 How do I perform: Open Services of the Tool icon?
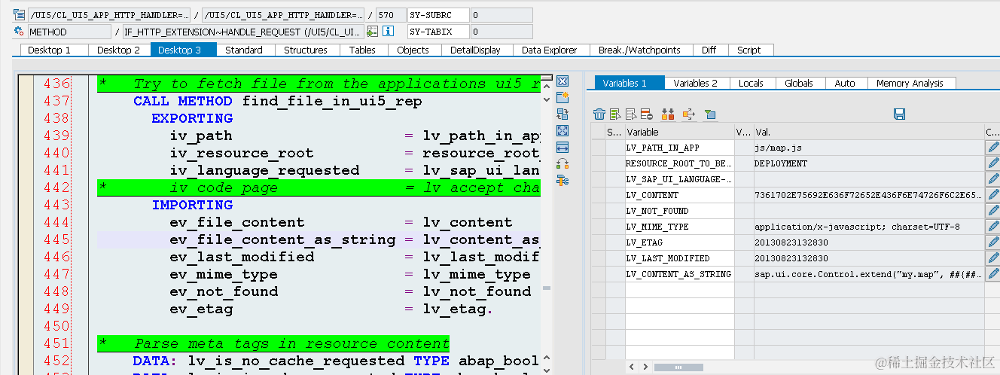click(x=562, y=181)
